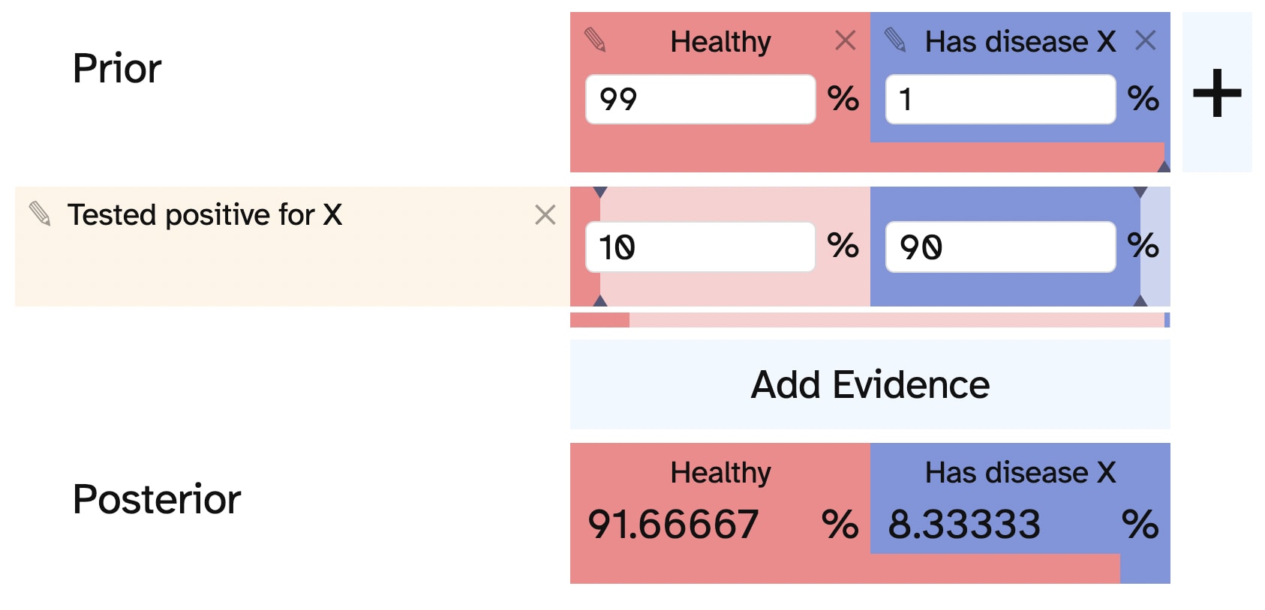1265x610 pixels.
Task: Delete the Tested positive for X evidence
Action: click(545, 215)
